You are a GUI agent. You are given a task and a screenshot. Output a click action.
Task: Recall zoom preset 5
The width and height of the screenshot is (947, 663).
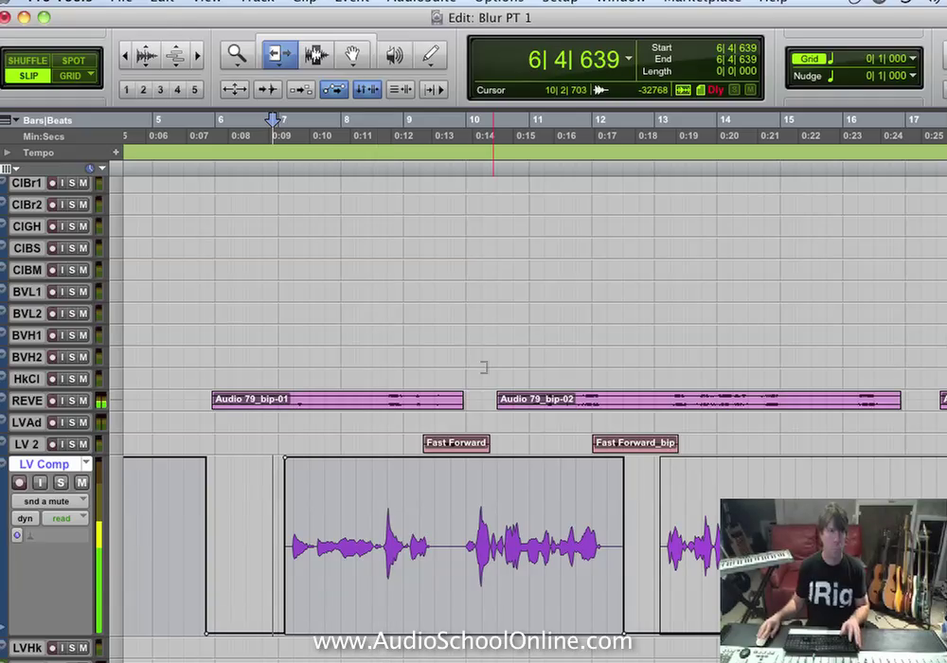[194, 89]
